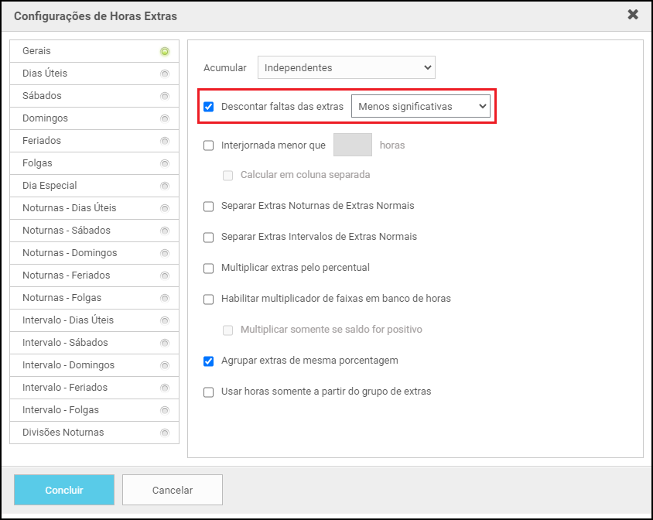This screenshot has height=520, width=653.
Task: Click the Interjornada hours input field
Action: coord(352,145)
